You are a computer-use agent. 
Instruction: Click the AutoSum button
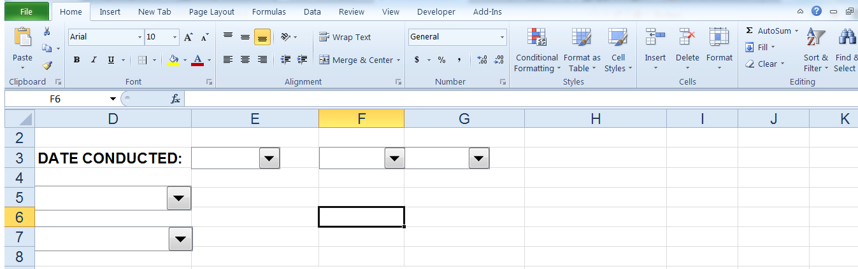tap(768, 31)
